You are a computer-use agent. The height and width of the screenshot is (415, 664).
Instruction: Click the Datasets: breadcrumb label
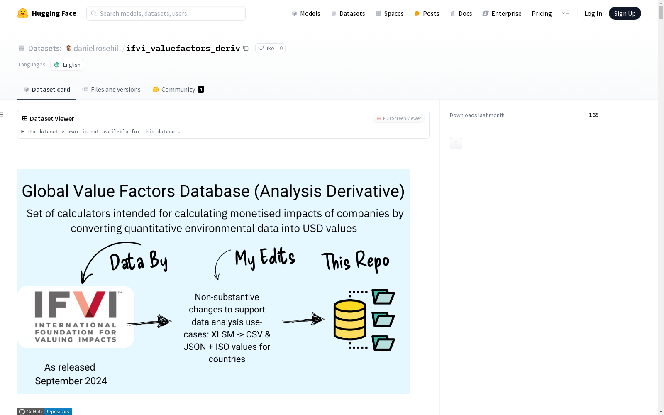(45, 48)
